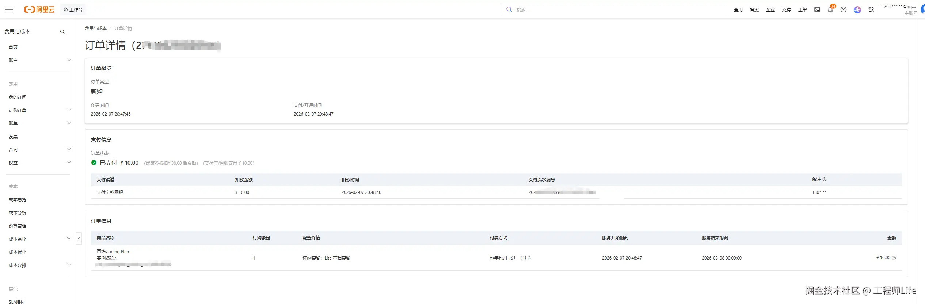This screenshot has width=925, height=304.
Task: Click the green paid status check icon
Action: [x=94, y=163]
